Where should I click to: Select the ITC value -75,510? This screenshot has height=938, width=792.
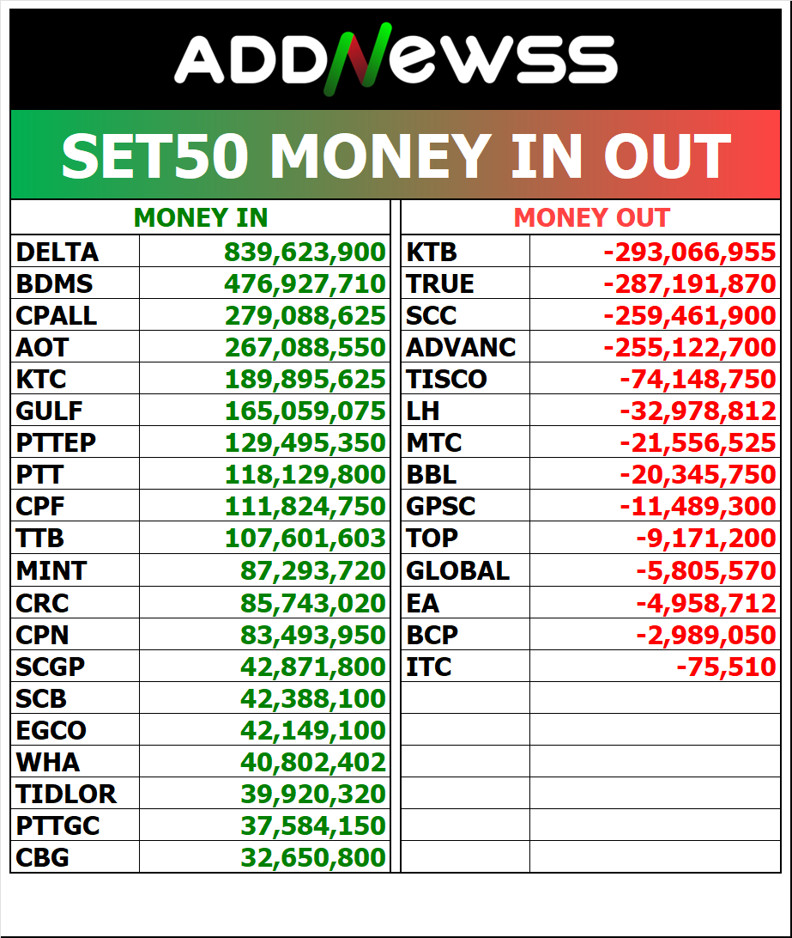[726, 667]
